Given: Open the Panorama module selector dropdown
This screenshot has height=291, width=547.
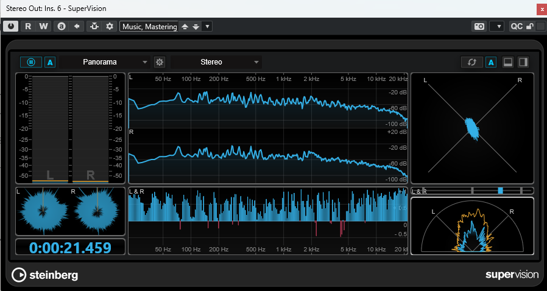Looking at the screenshot, I should click(104, 62).
